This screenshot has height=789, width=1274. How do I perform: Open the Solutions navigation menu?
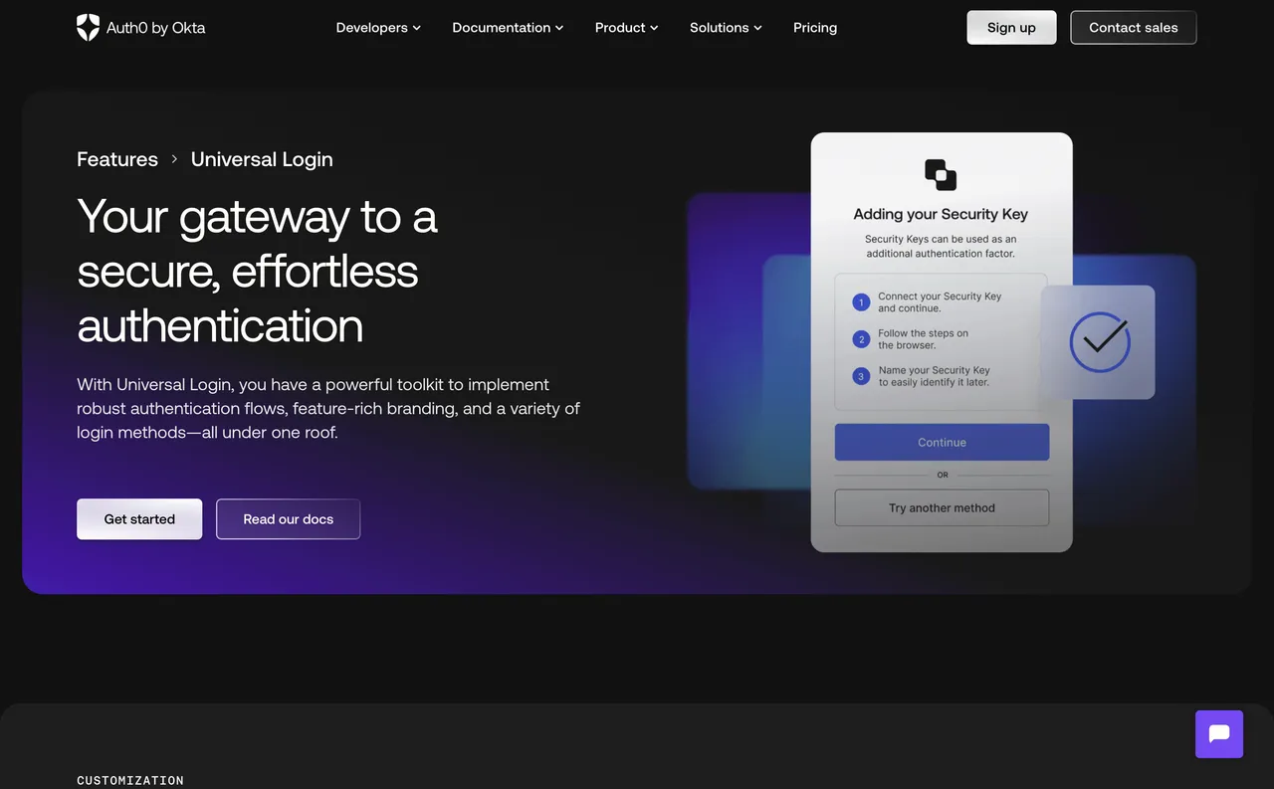pyautogui.click(x=726, y=27)
